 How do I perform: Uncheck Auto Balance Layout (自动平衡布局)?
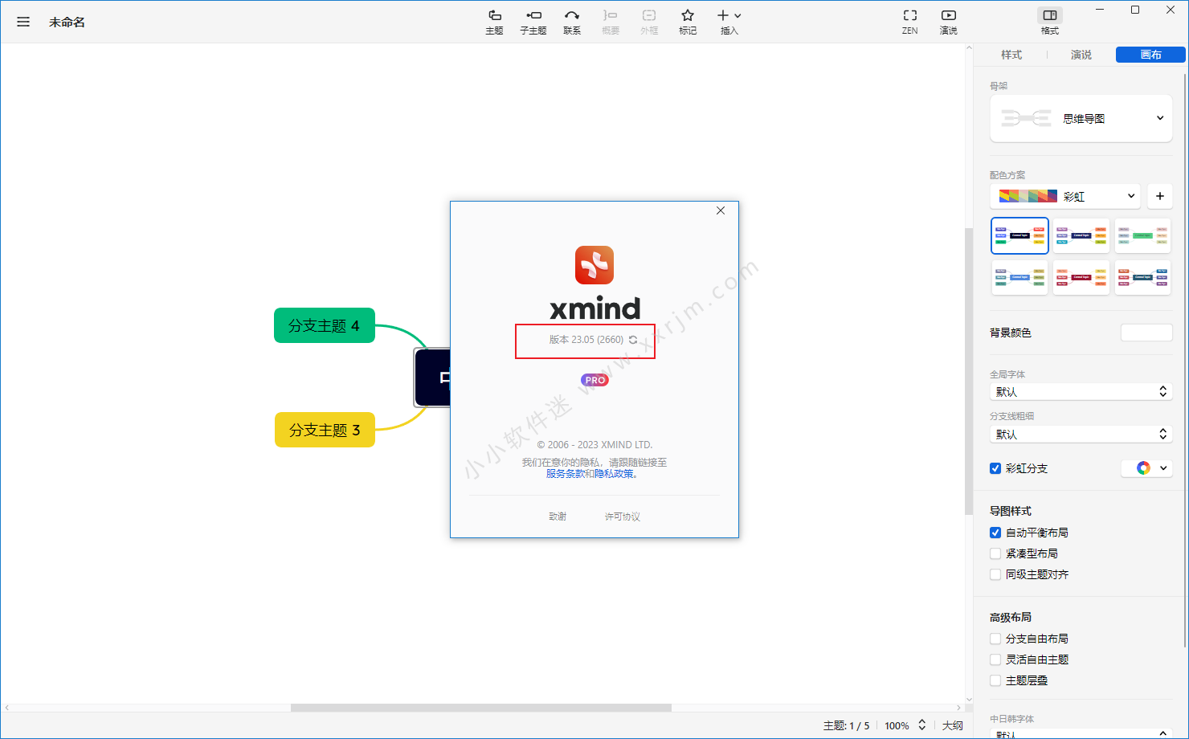pyautogui.click(x=995, y=533)
